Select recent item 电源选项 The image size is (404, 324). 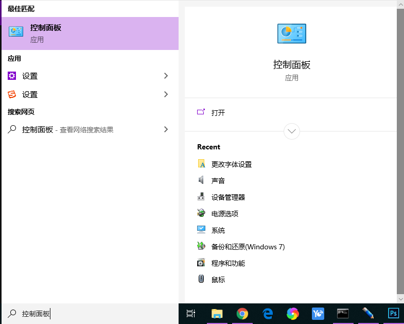(225, 214)
